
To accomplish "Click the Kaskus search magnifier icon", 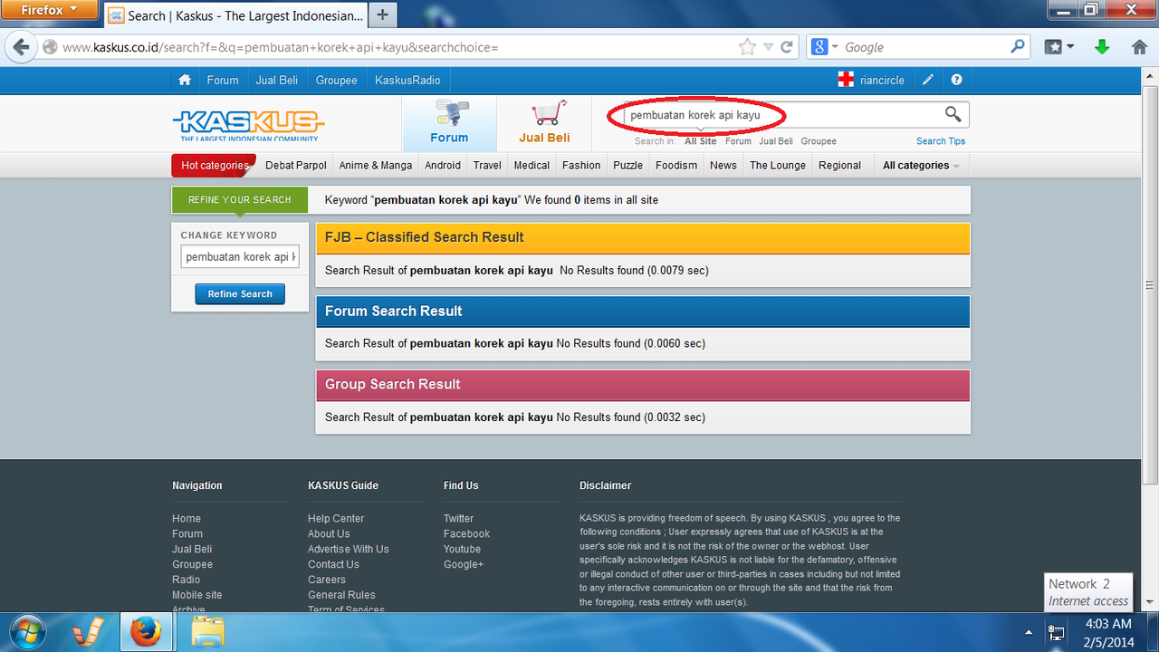I will tap(953, 114).
